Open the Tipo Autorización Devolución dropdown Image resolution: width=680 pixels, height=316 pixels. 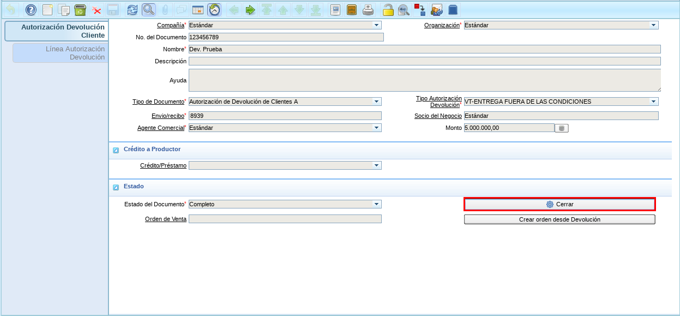point(653,102)
